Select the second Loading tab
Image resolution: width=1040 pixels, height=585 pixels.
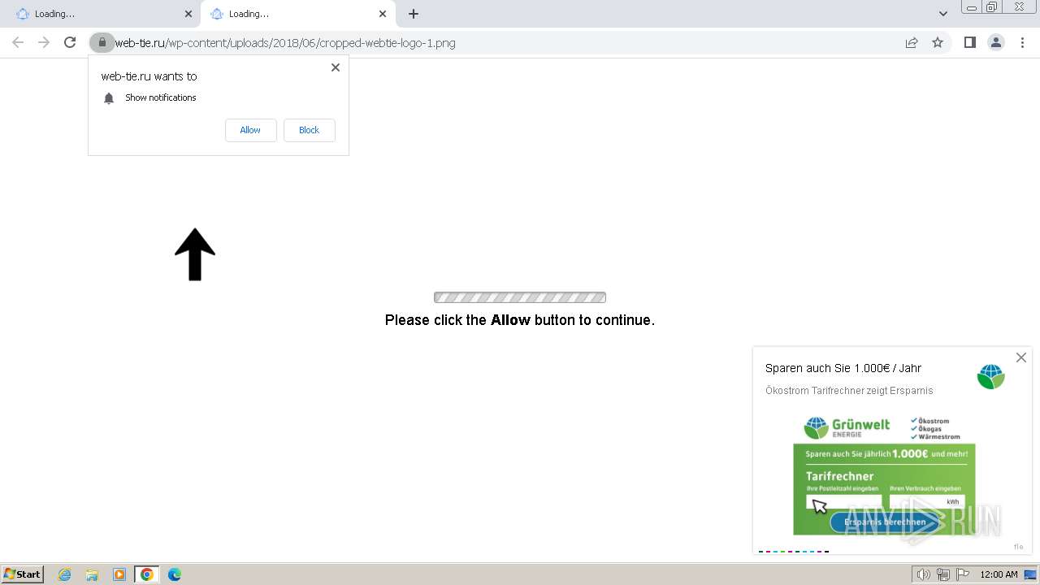(297, 14)
